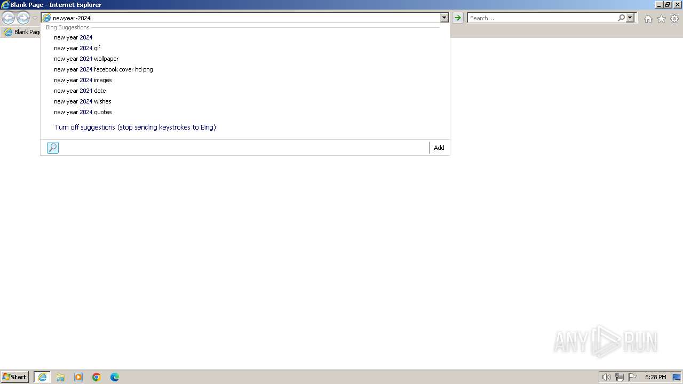
Task: Open the Home page icon
Action: [x=648, y=19]
